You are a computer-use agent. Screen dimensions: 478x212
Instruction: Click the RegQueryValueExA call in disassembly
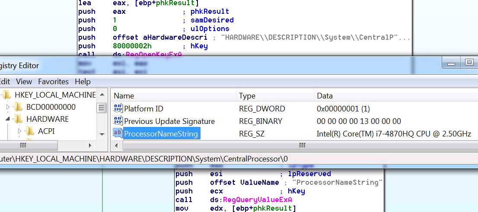click(258, 200)
